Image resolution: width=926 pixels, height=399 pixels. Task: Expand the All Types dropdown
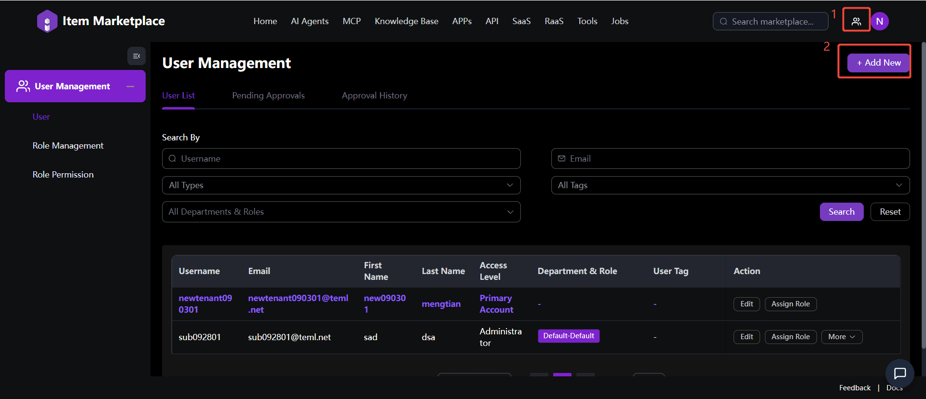click(341, 185)
